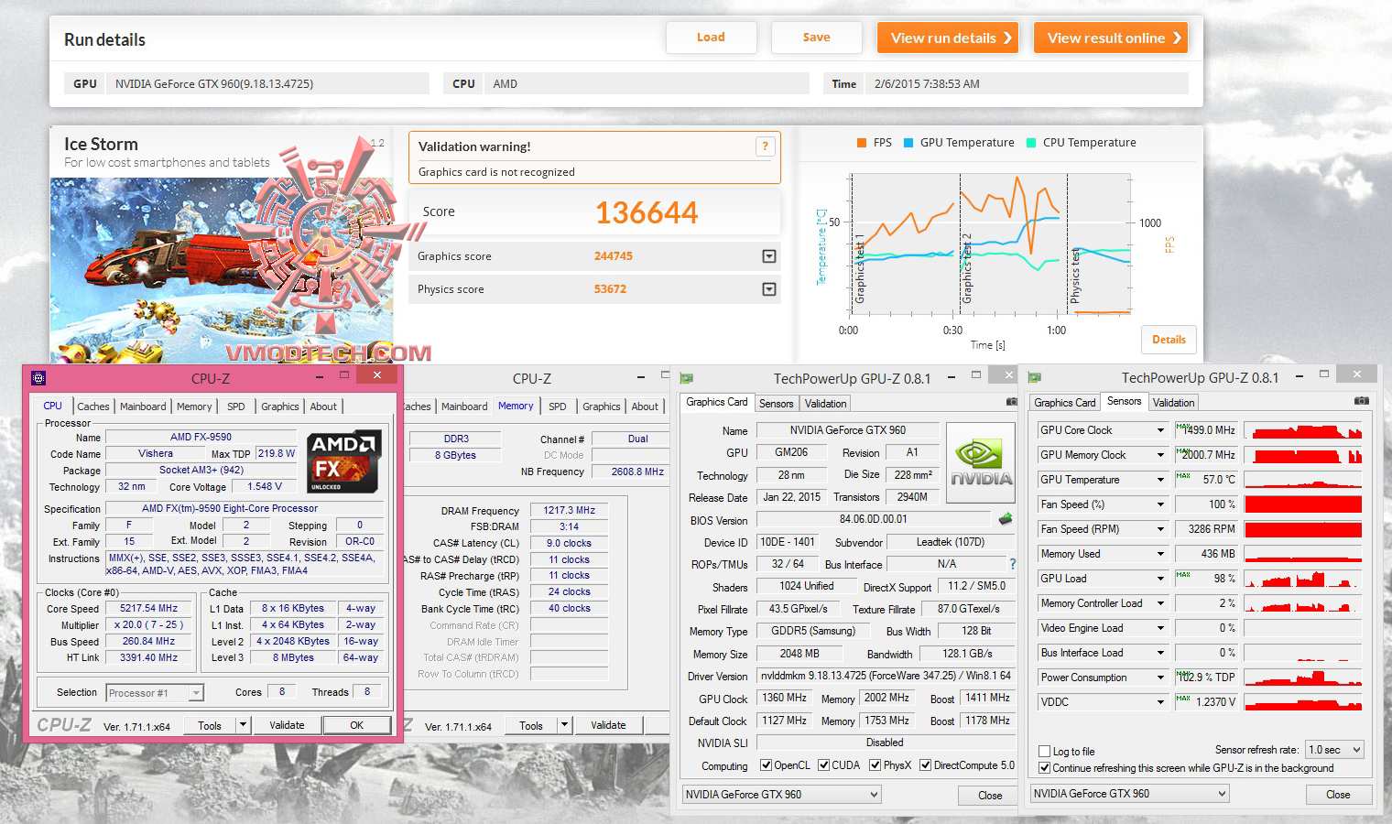Open About tab in the back CPU-Z window
Screen dimensions: 1392x824
pos(645,407)
